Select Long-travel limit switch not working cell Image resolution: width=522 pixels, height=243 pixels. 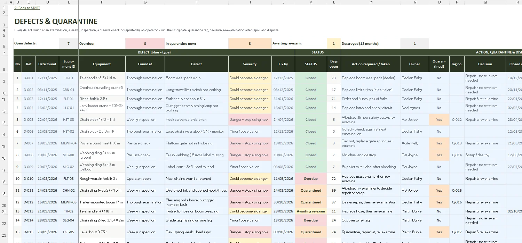pos(197,90)
